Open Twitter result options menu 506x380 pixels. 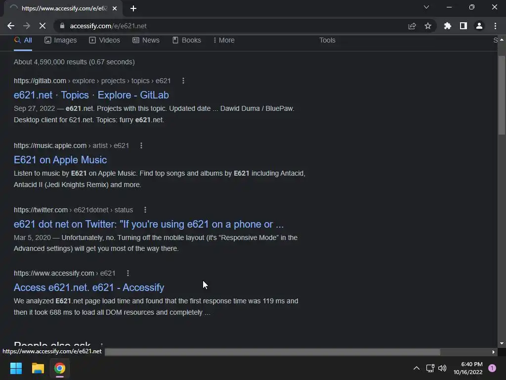point(145,210)
